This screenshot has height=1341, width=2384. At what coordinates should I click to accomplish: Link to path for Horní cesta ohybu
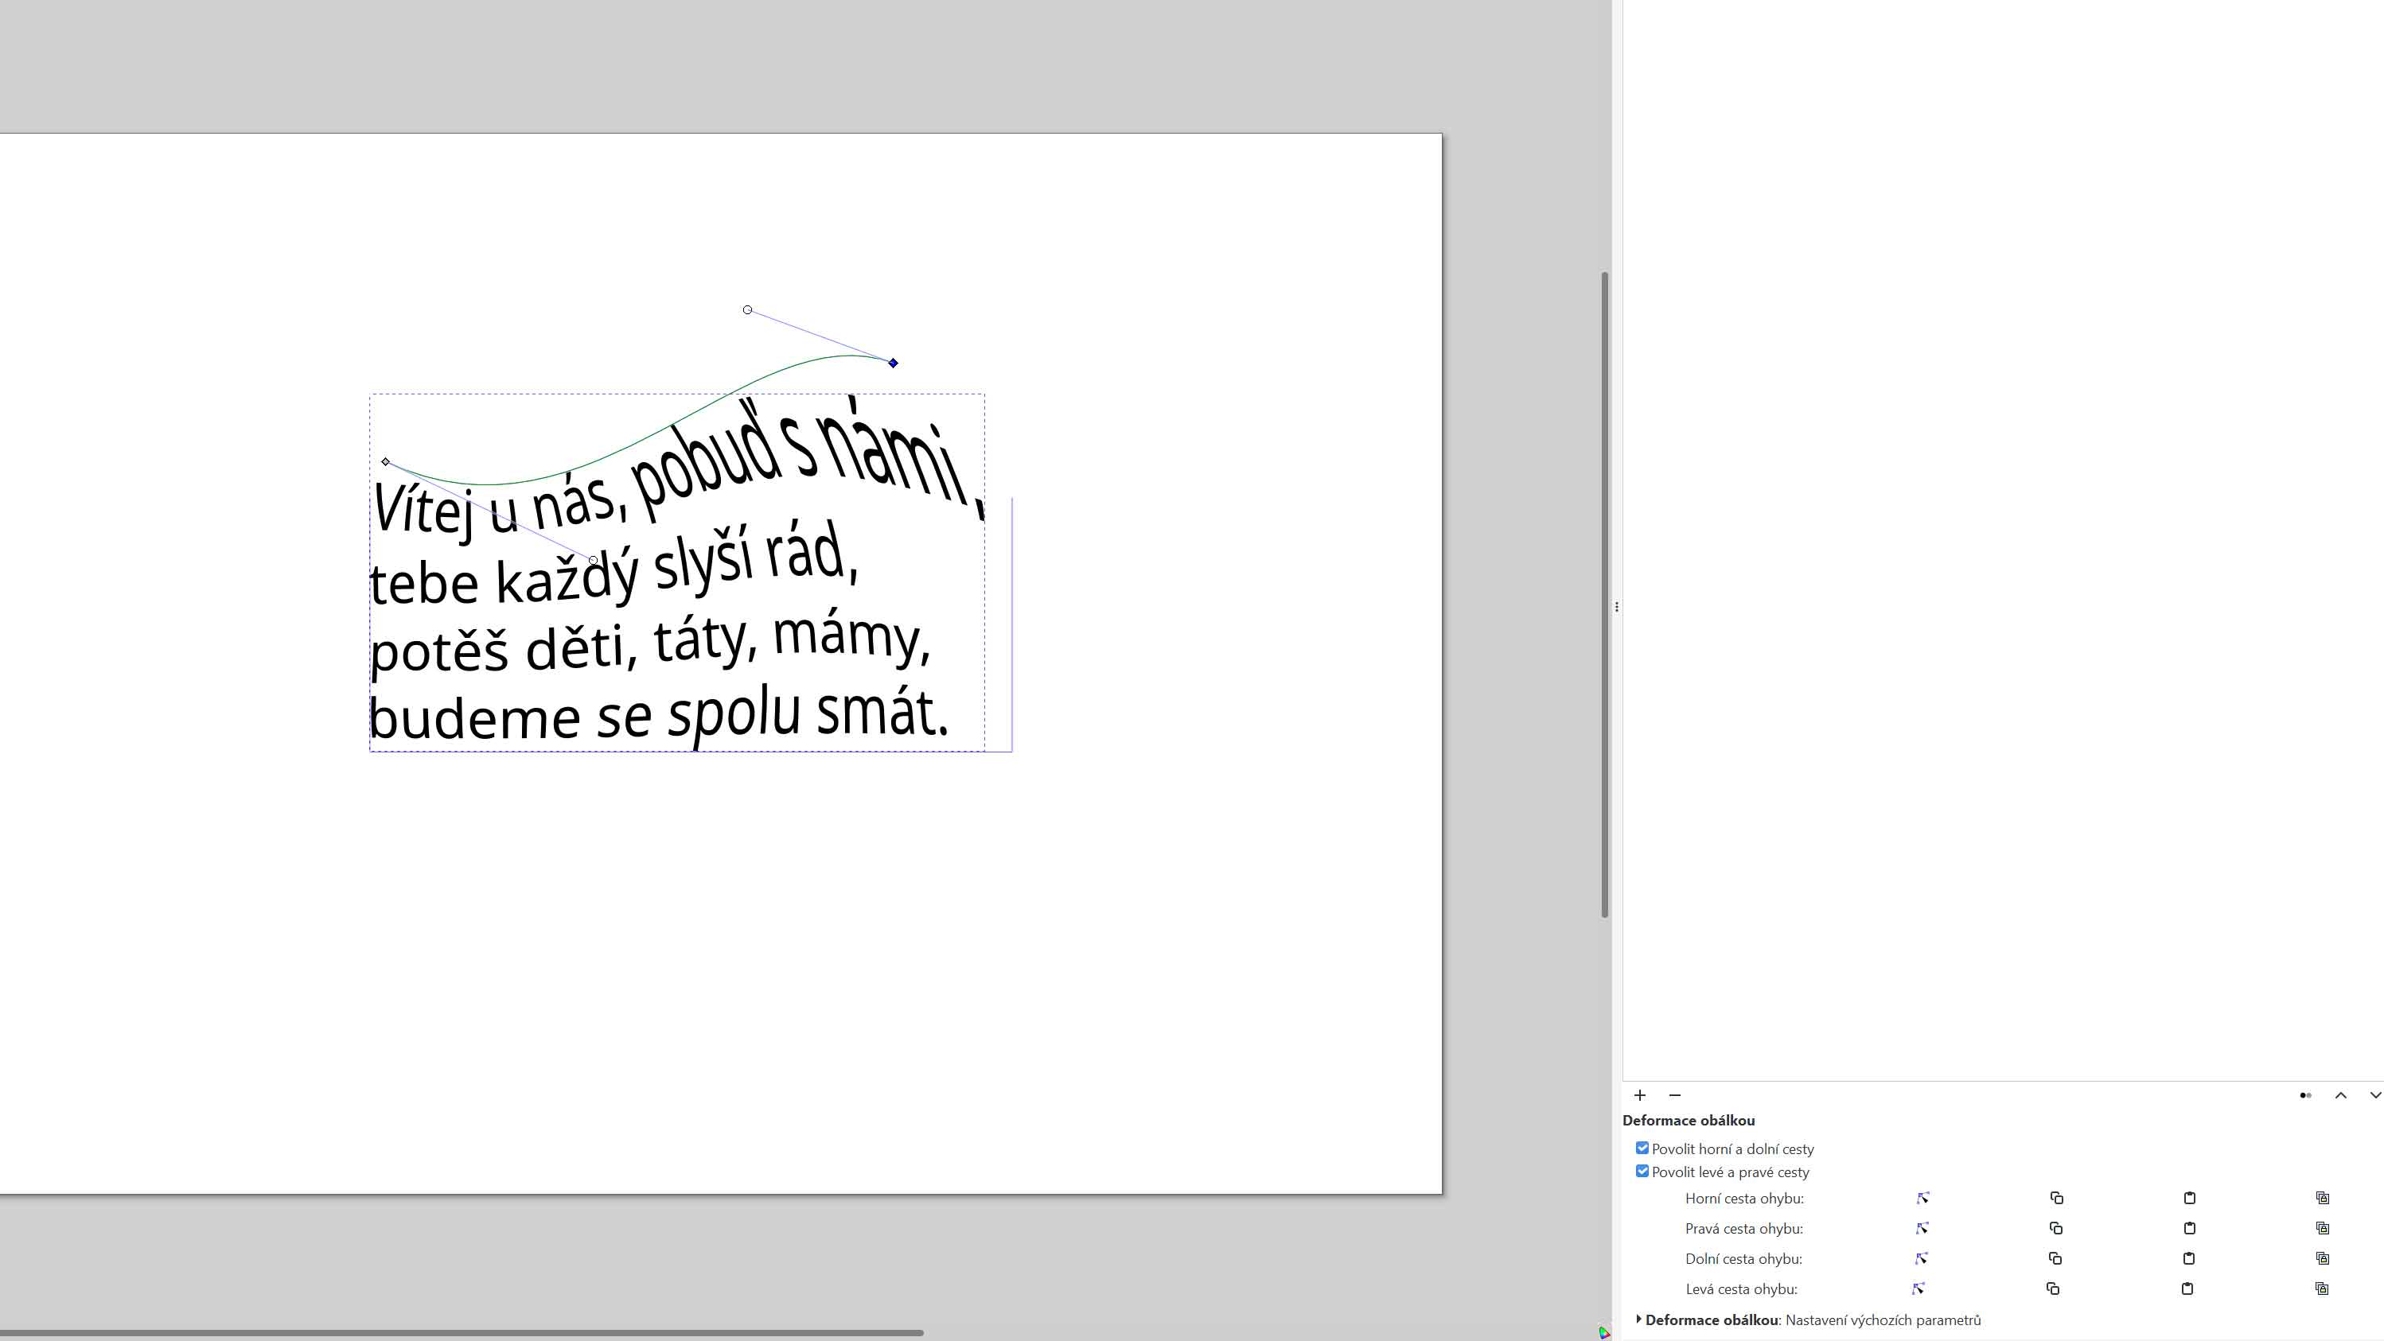click(2322, 1198)
